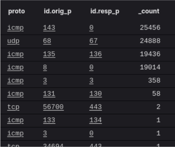Select count value 25456
The image size is (175, 147).
point(150,28)
